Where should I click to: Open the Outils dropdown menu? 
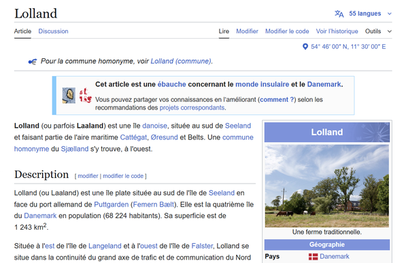[373, 31]
